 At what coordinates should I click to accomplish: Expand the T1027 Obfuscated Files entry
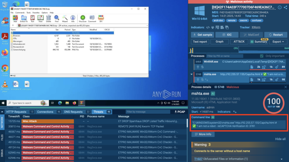click(281, 159)
